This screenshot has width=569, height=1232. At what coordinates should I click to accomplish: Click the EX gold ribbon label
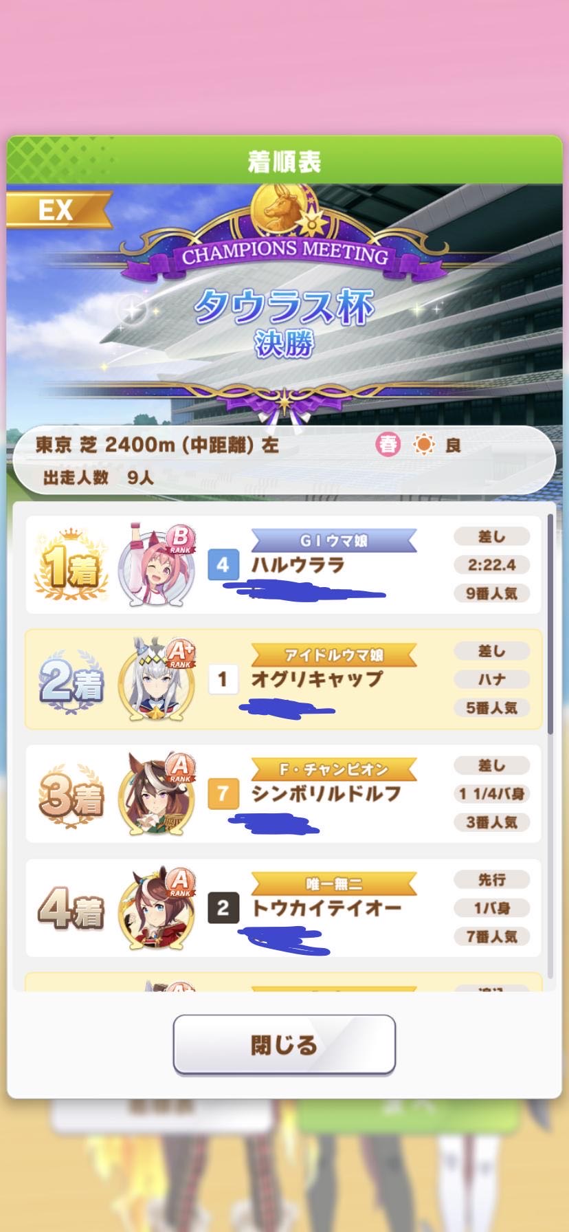(x=58, y=210)
